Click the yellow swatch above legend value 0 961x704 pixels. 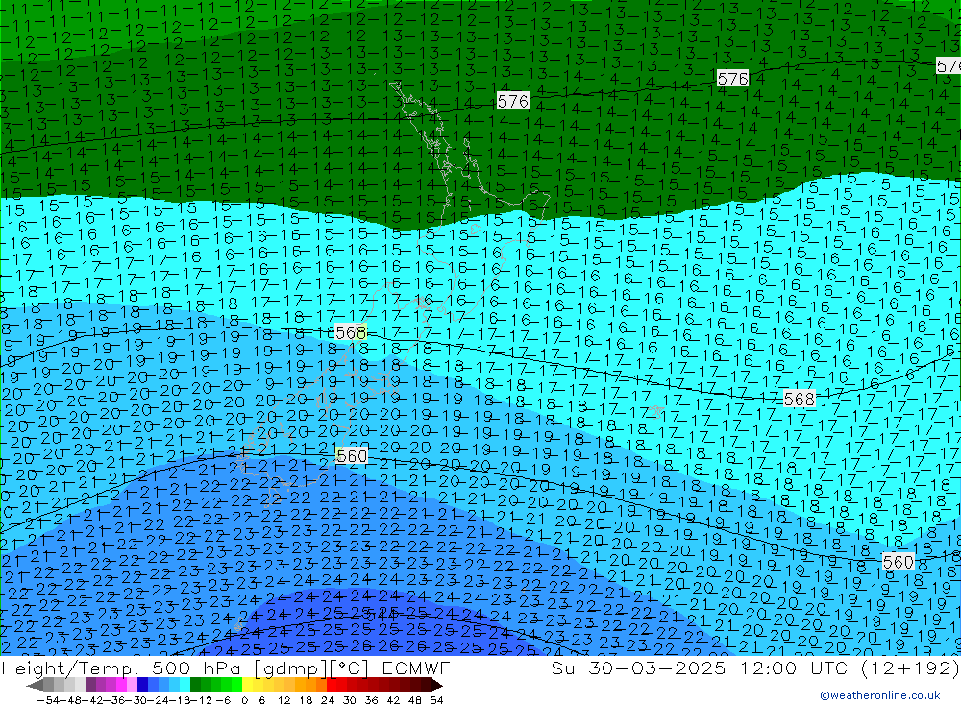click(x=248, y=685)
